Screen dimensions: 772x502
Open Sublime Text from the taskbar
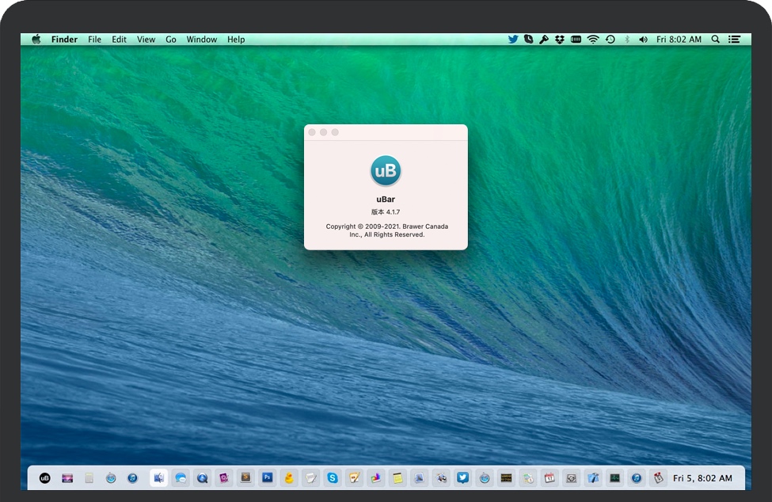point(245,478)
